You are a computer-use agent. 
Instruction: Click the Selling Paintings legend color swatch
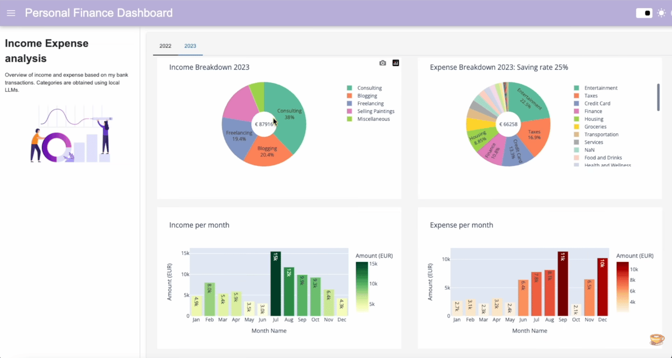(350, 112)
